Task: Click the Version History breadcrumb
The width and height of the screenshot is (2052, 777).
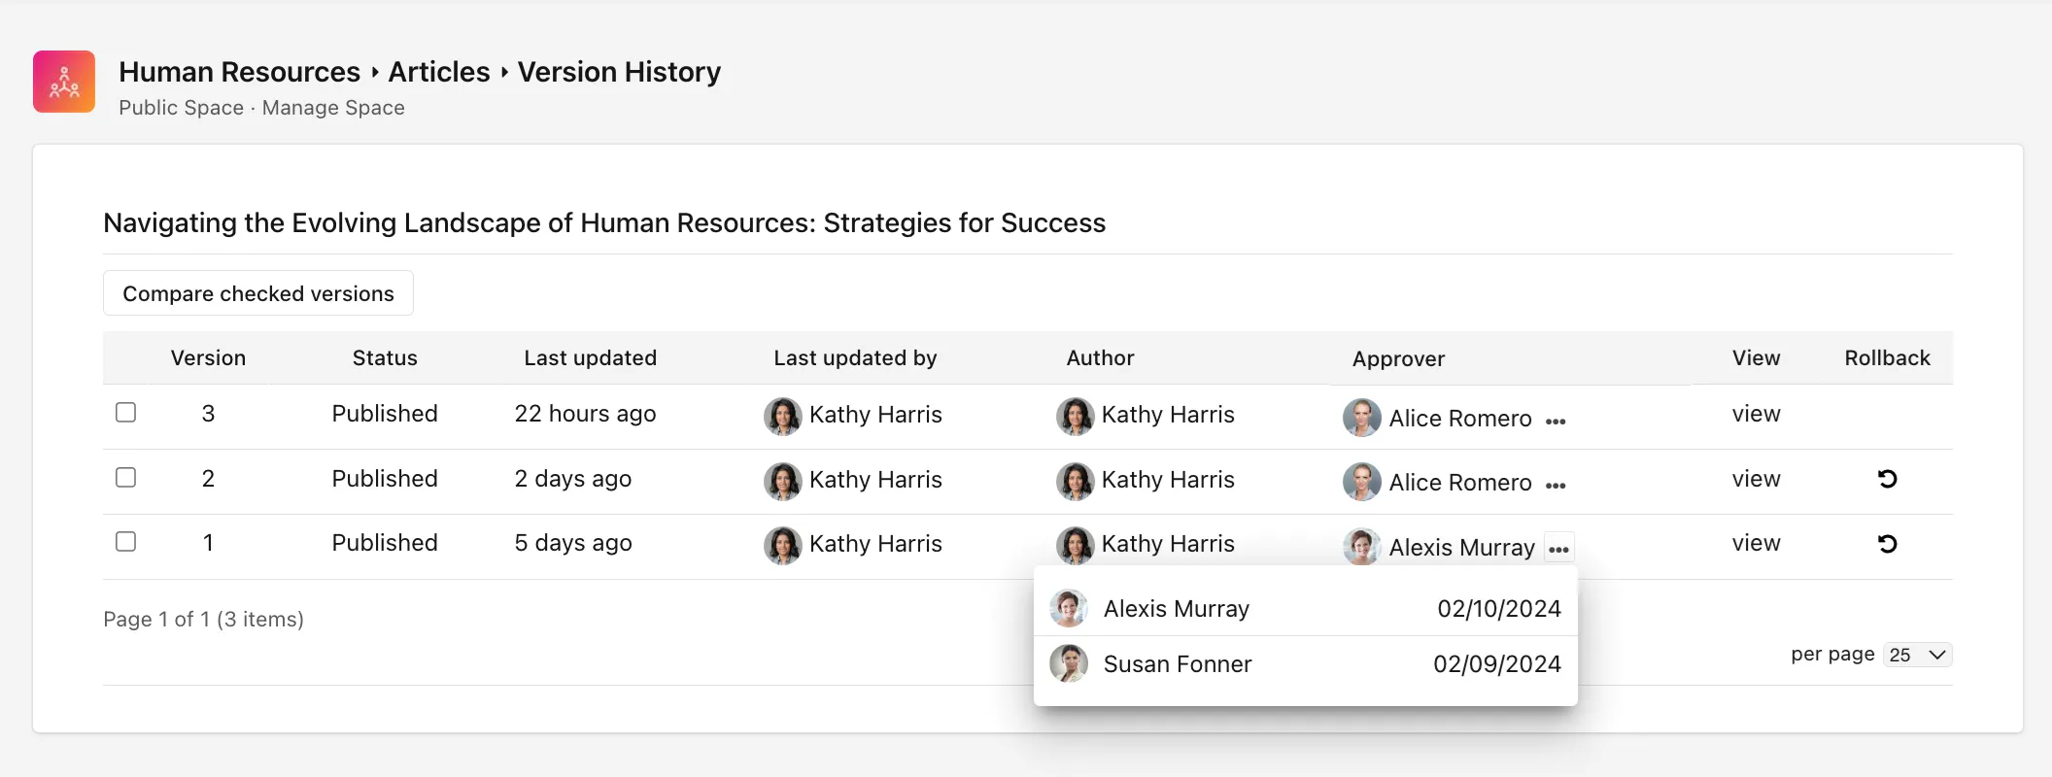Action: 619,72
